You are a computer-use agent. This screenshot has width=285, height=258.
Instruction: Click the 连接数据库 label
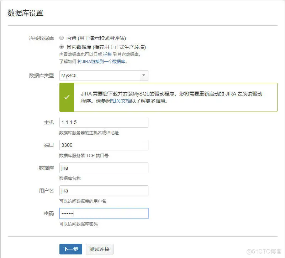coord(41,38)
